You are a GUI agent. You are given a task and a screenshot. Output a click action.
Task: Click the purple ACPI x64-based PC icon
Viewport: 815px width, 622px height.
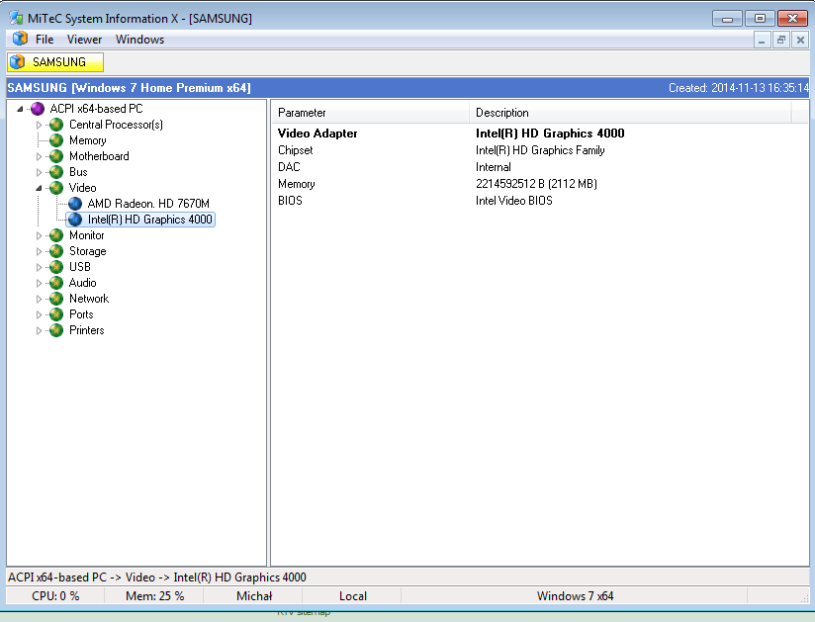click(x=38, y=109)
